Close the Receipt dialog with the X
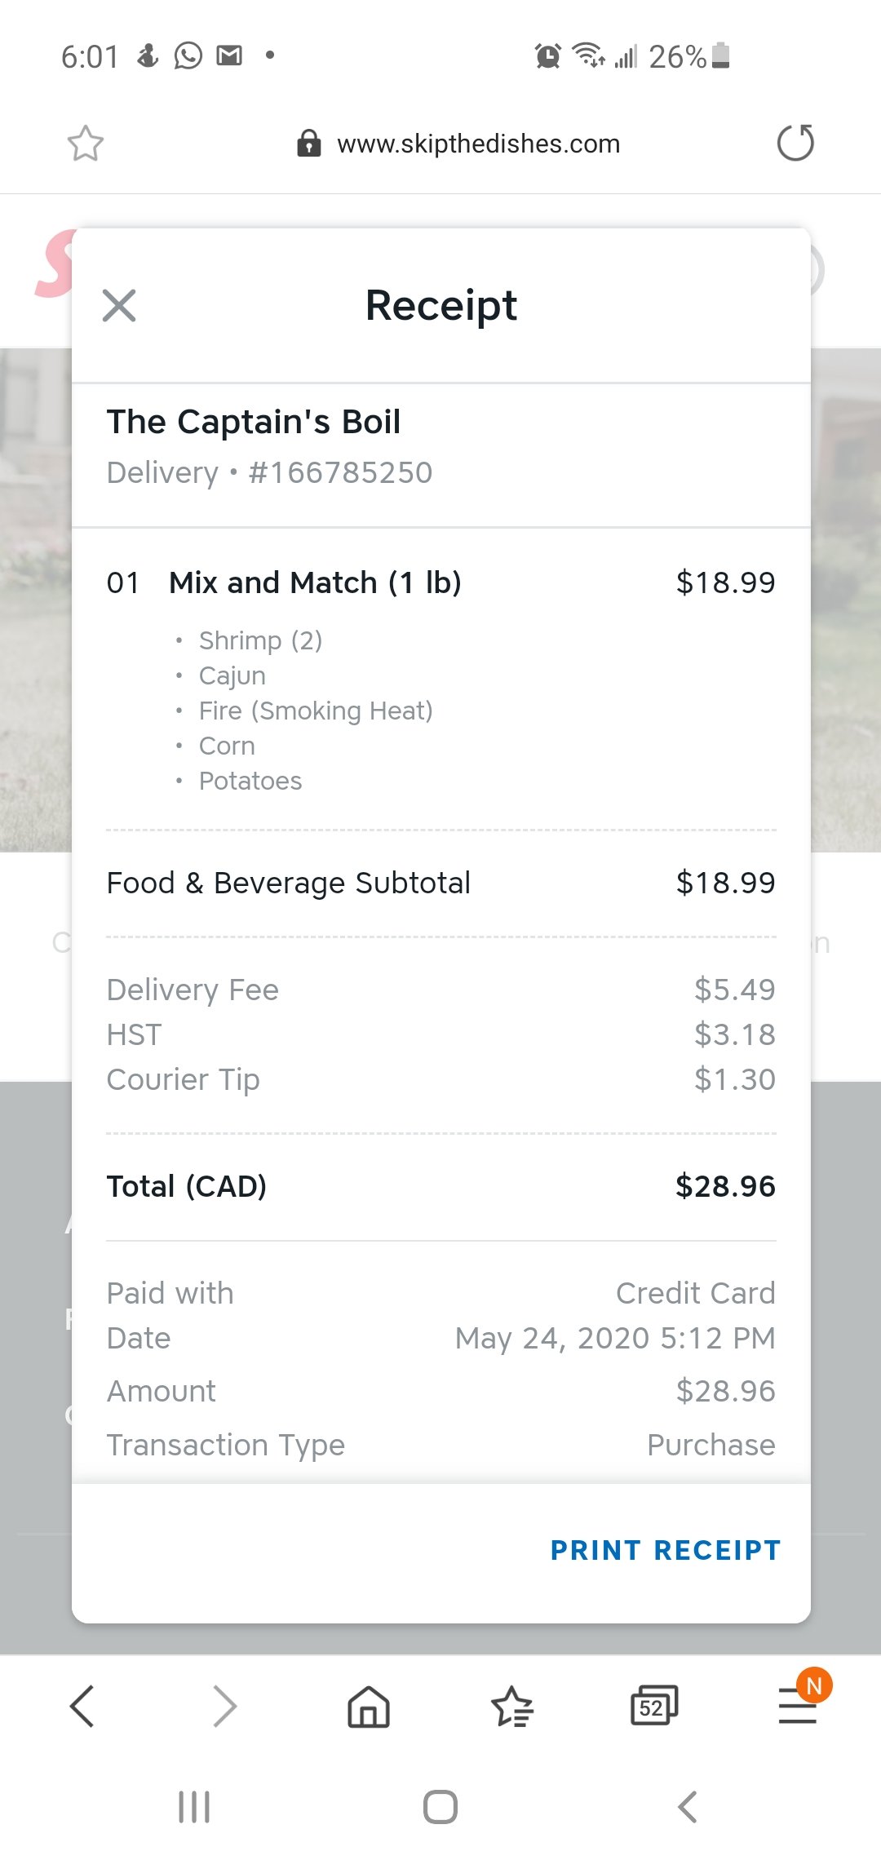 pos(119,306)
